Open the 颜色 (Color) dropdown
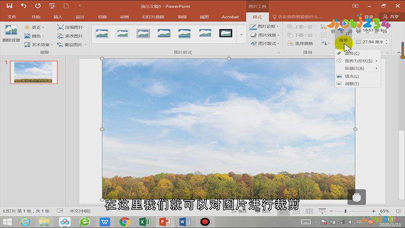The width and height of the screenshot is (405, 228). [x=34, y=36]
